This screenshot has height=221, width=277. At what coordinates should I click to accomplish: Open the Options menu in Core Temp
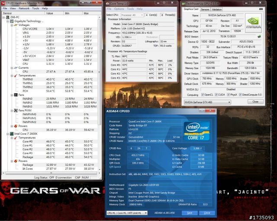tap(119, 9)
